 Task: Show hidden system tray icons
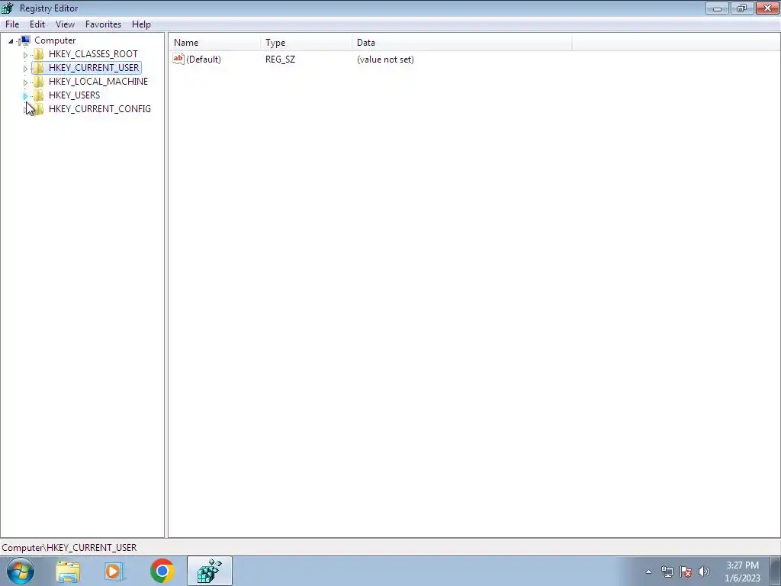(x=648, y=572)
